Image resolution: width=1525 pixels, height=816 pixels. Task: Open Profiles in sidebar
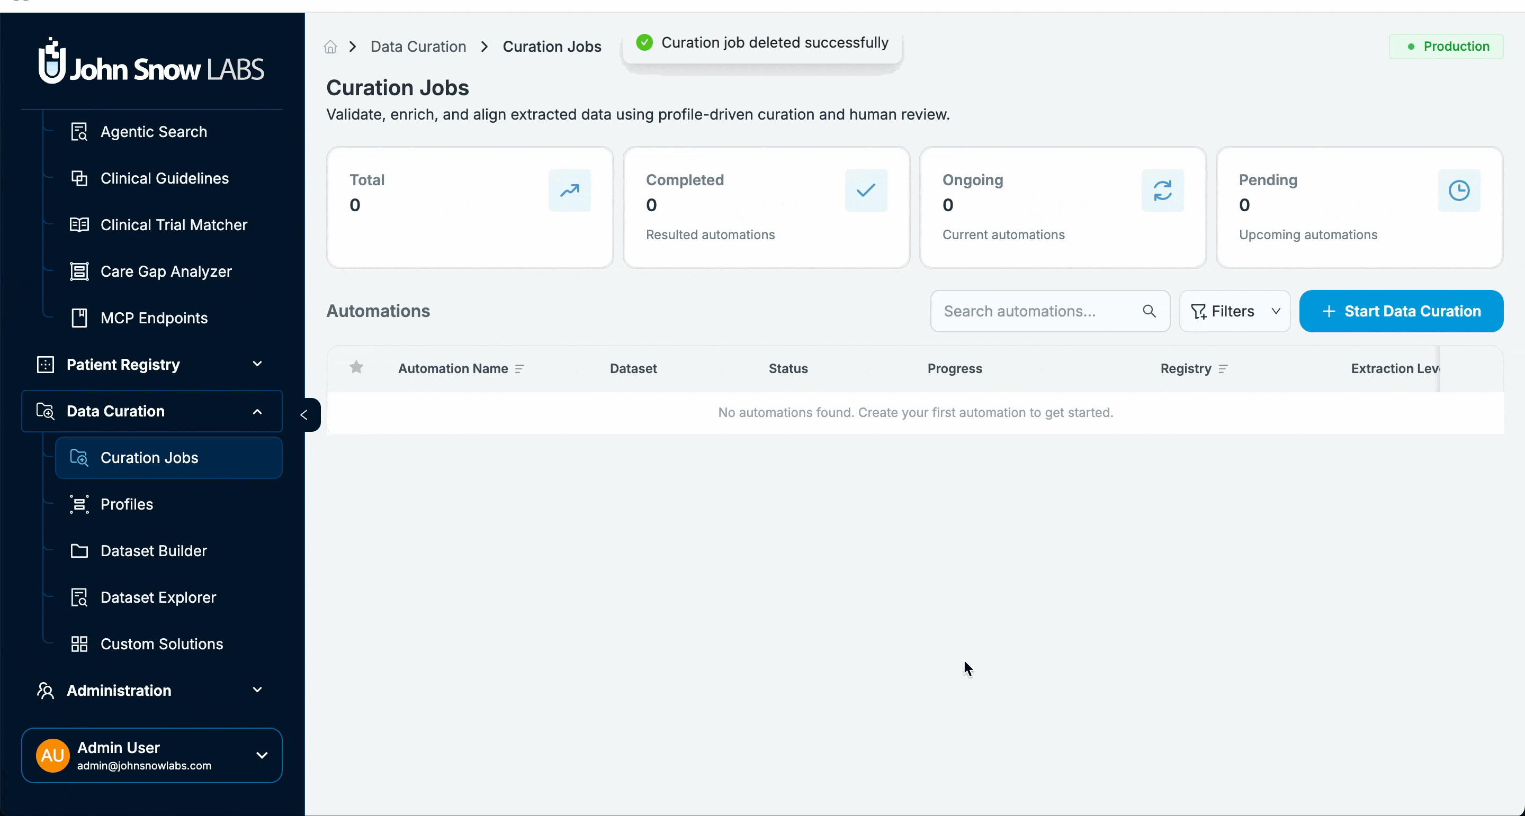click(127, 504)
